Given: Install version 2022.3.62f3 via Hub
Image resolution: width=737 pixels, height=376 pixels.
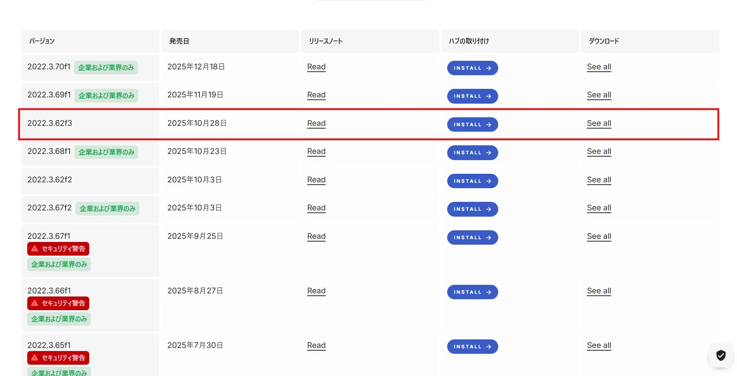Looking at the screenshot, I should pos(472,124).
